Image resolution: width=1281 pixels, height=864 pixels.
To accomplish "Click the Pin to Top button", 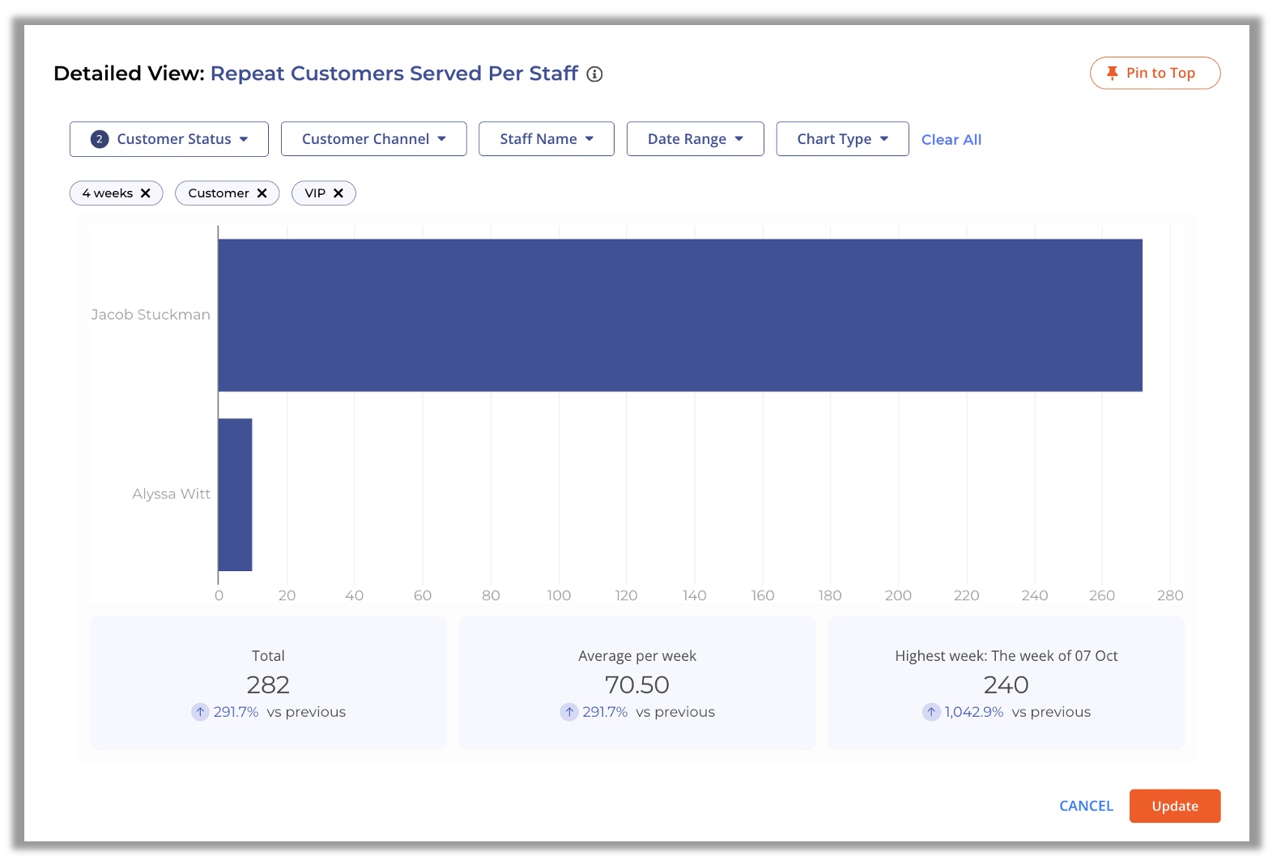I will coord(1155,73).
